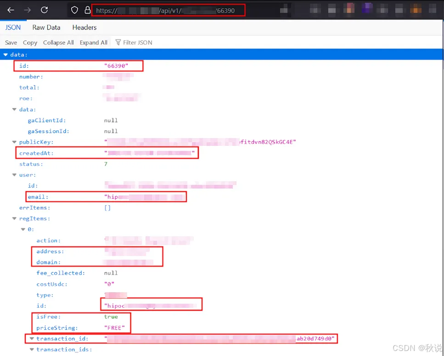This screenshot has width=444, height=356.
Task: Click the status value 7
Action: 106,164
